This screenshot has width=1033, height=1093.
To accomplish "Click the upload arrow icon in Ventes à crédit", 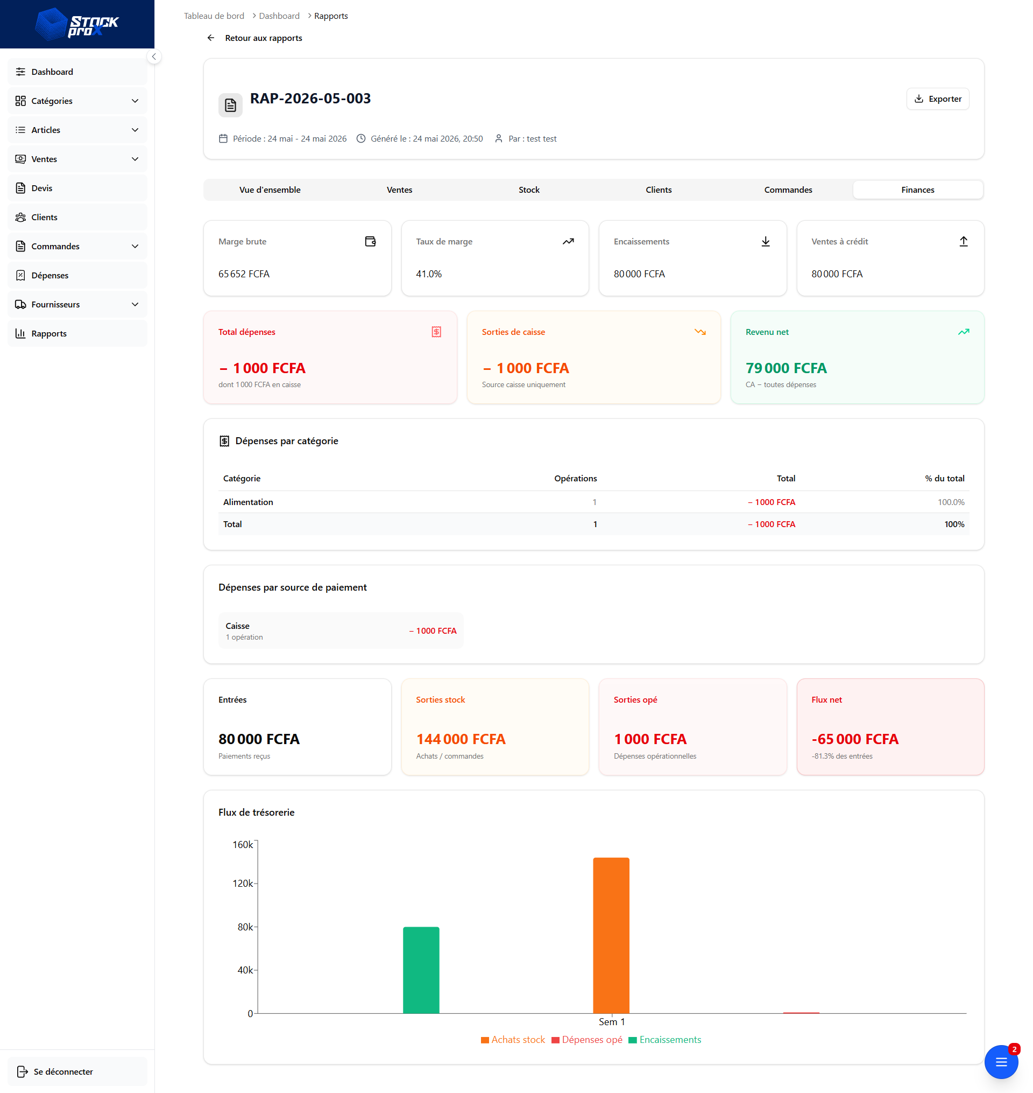I will [963, 241].
